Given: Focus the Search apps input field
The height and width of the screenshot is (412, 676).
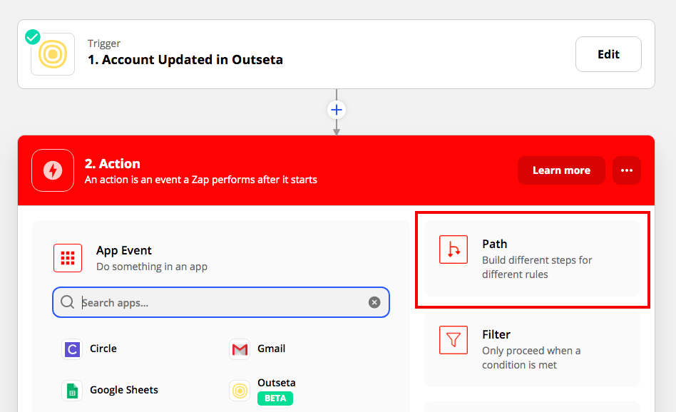Looking at the screenshot, I should 221,302.
